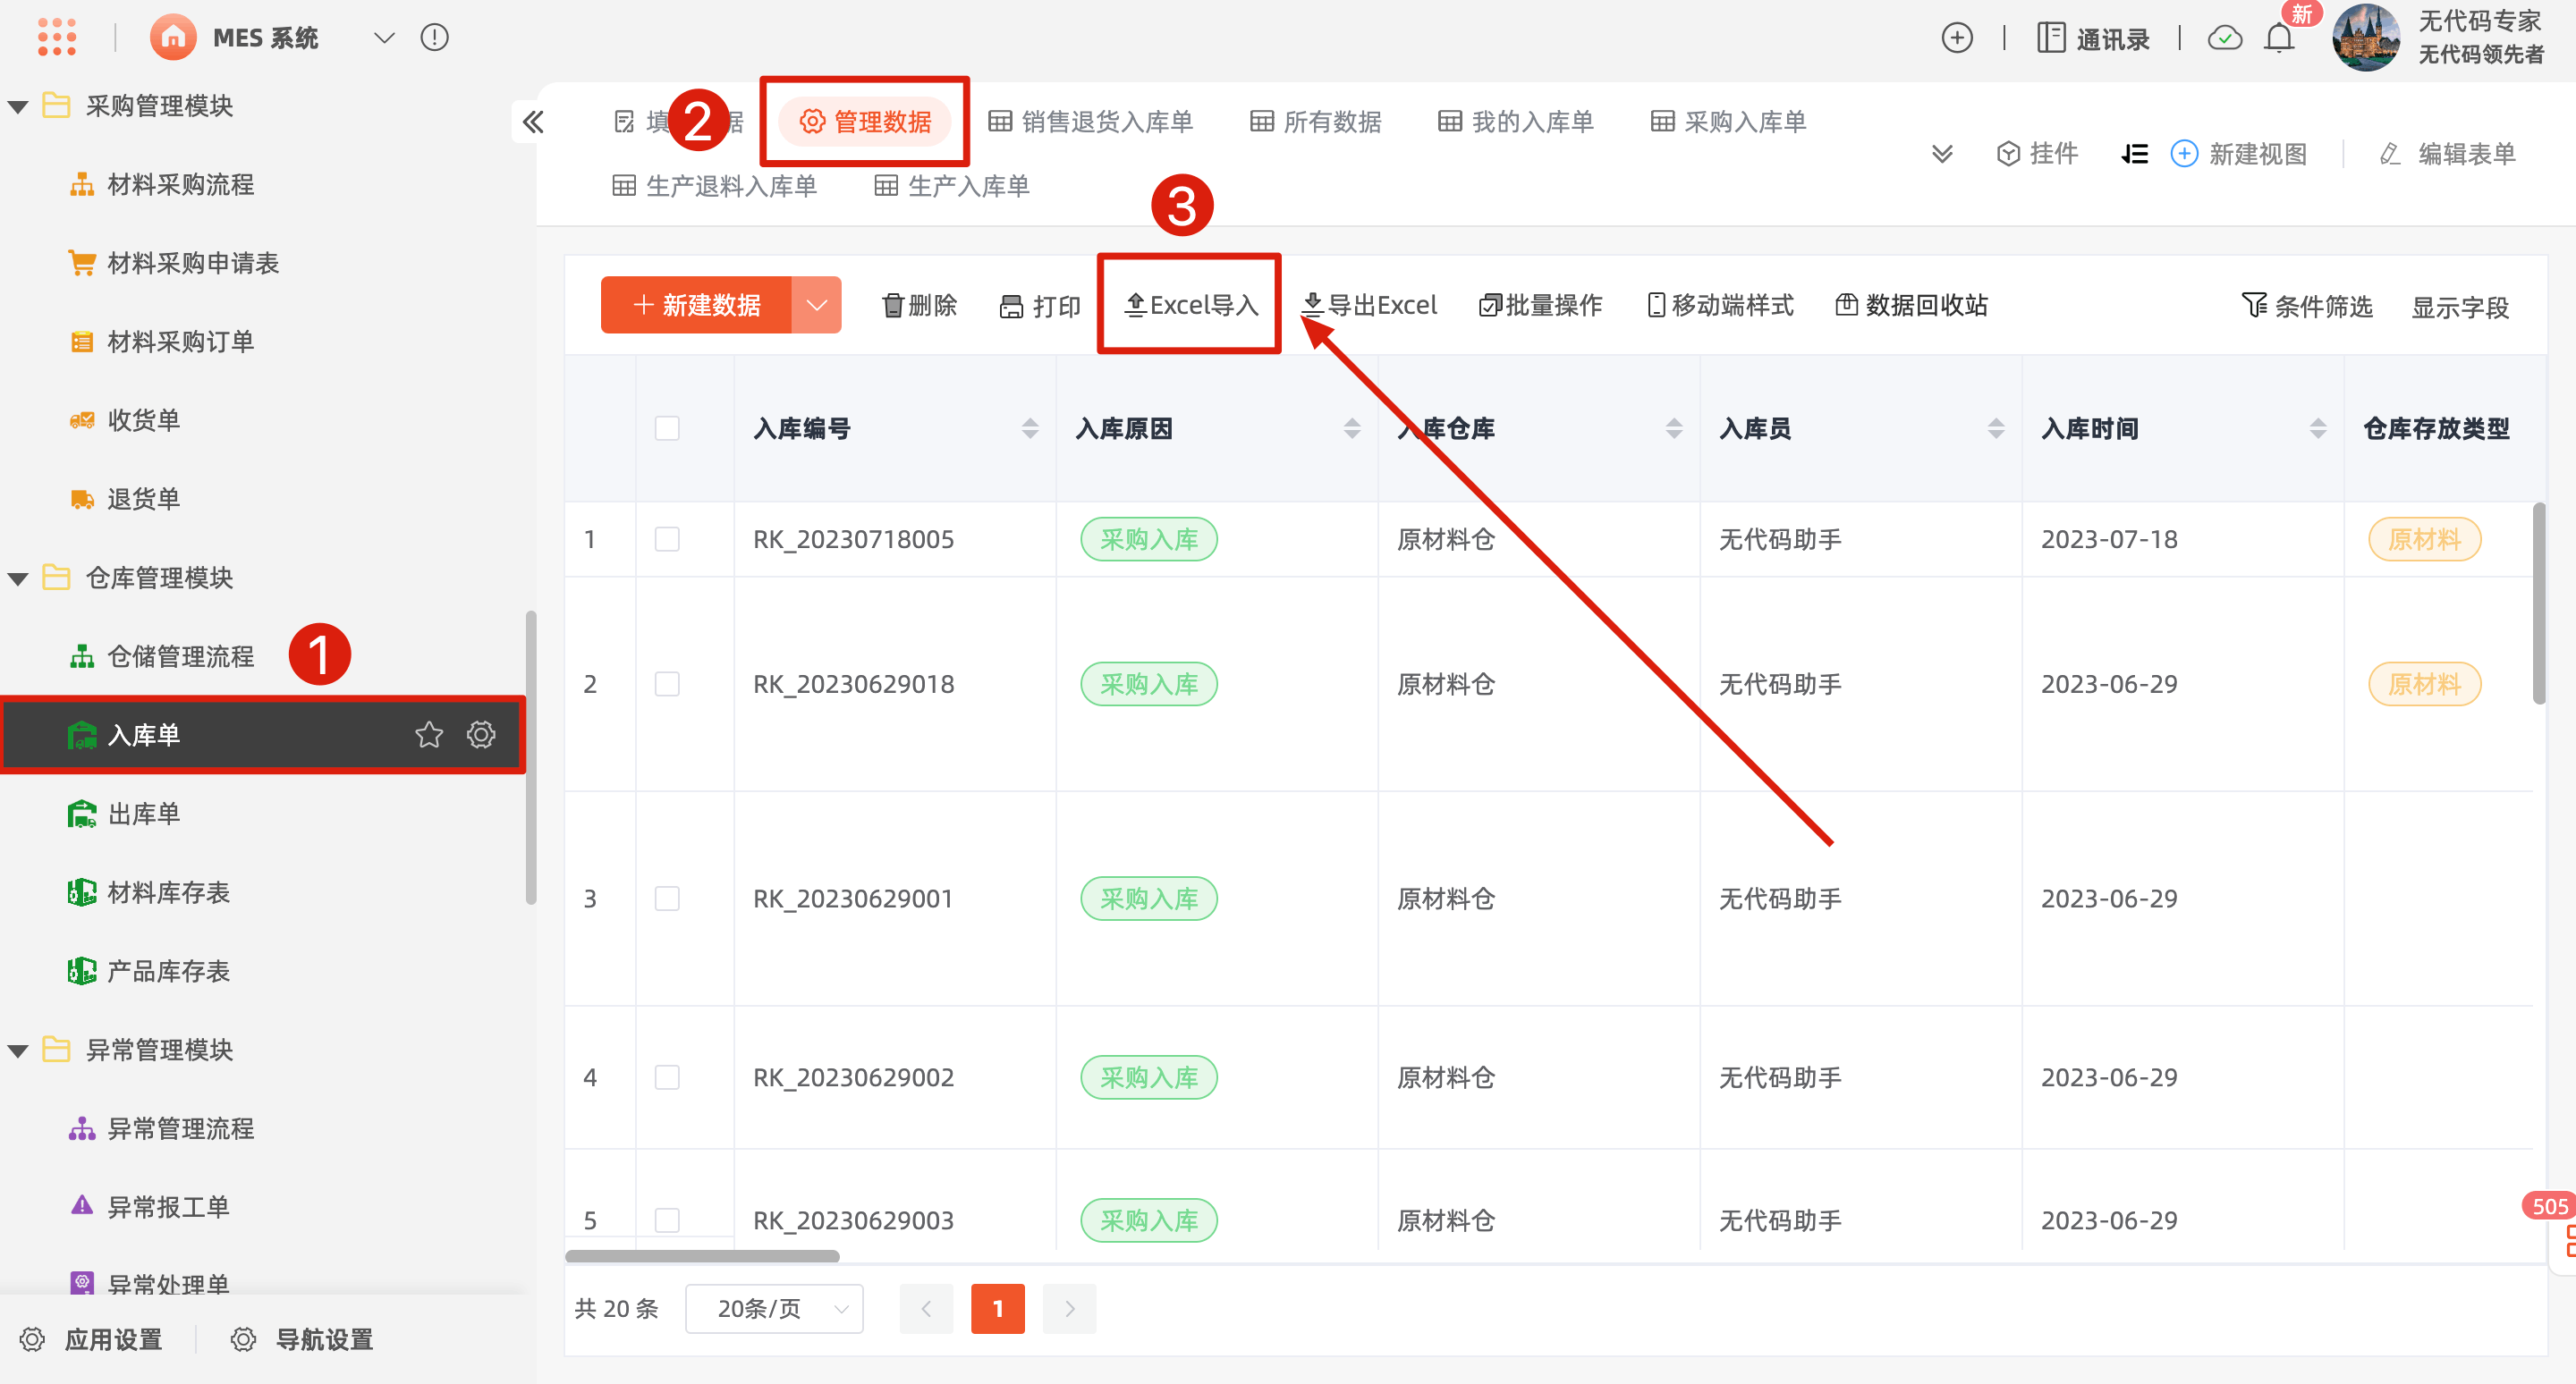The width and height of the screenshot is (2576, 1384).
Task: Open 数据回收站 recycle bin
Action: click(1912, 305)
